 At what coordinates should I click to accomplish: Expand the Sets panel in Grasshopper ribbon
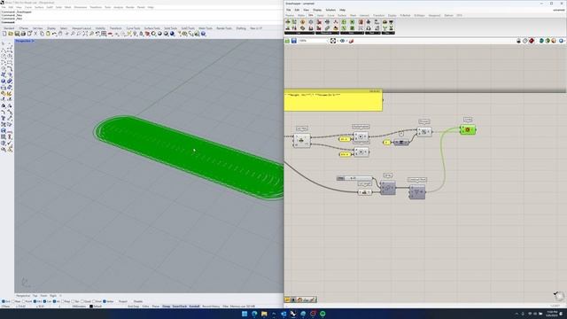(352, 33)
